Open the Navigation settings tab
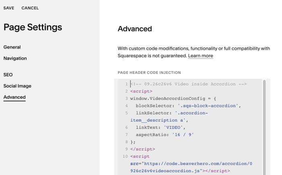Viewport: 282px width, 175px height. (15, 58)
